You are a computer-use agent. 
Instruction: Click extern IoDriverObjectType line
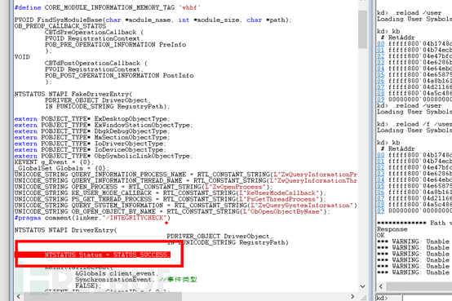point(91,144)
